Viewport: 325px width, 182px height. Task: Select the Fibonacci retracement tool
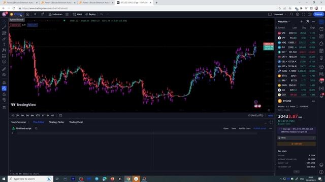coord(4,33)
